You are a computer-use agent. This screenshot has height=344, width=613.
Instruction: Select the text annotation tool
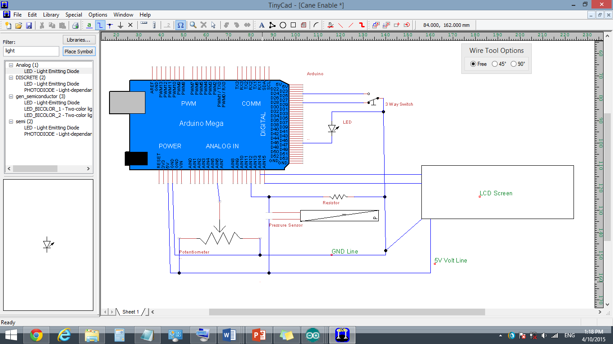click(x=262, y=25)
